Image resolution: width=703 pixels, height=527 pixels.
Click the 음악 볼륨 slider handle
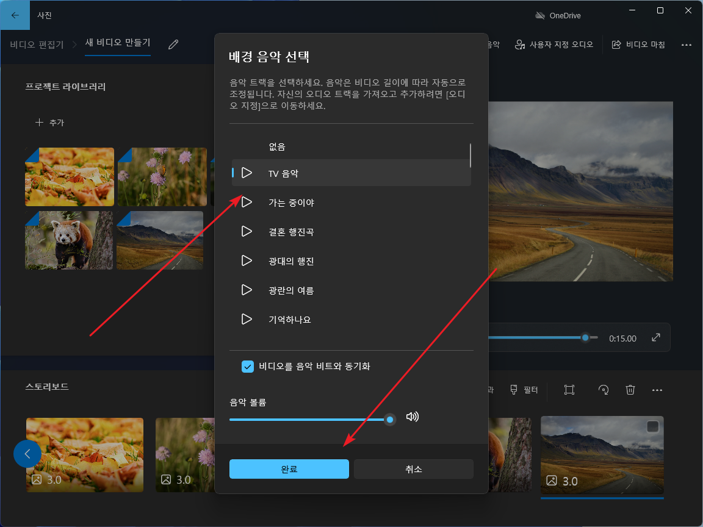389,419
